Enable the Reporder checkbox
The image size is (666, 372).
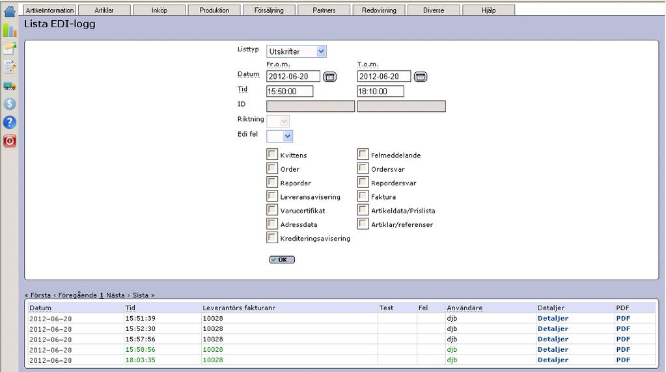[272, 182]
